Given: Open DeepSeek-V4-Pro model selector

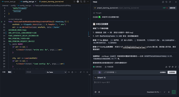Looking at the screenshot, I should (154, 92).
